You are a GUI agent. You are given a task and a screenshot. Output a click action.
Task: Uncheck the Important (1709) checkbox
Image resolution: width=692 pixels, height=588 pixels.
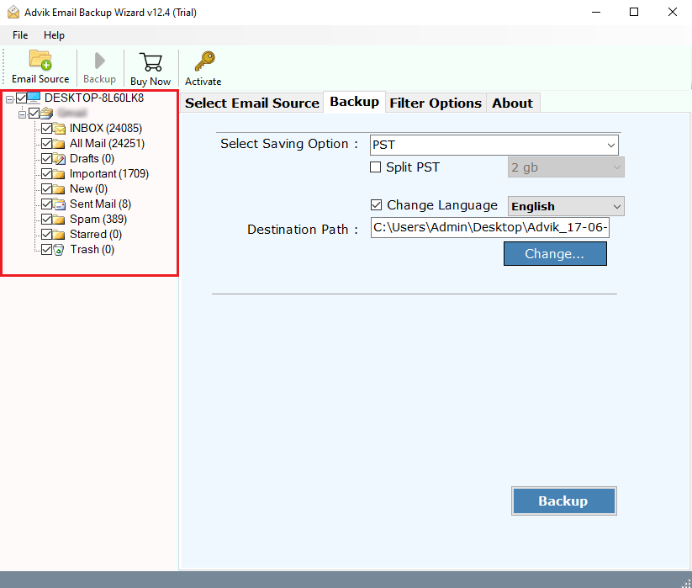click(47, 174)
